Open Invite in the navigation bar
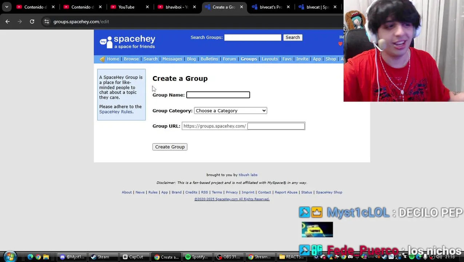The width and height of the screenshot is (464, 262). pyautogui.click(x=302, y=59)
